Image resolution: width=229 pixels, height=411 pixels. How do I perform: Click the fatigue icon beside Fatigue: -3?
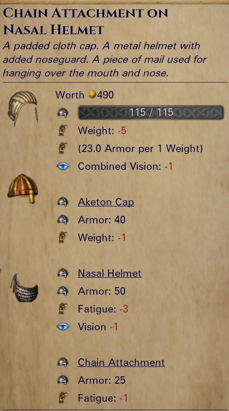click(x=63, y=309)
